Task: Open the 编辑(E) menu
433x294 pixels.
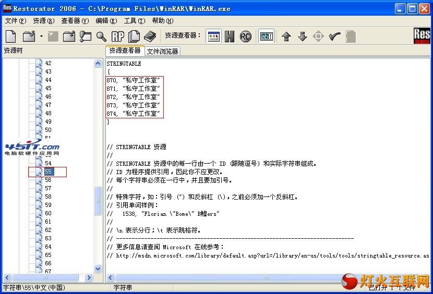Action: click(x=106, y=21)
